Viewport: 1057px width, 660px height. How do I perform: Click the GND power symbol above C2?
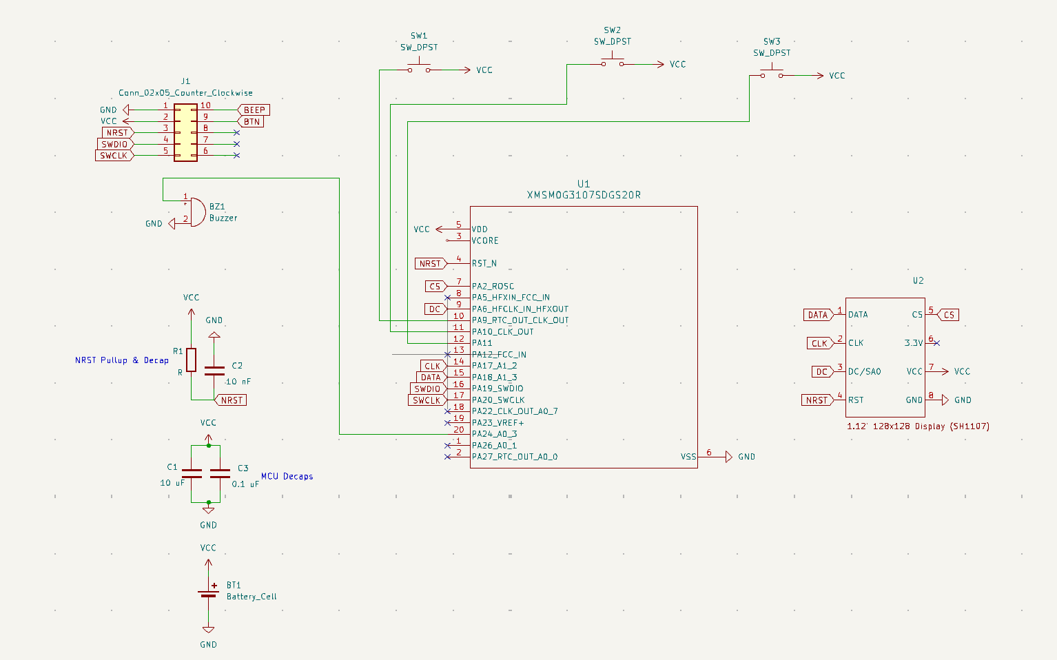point(214,335)
